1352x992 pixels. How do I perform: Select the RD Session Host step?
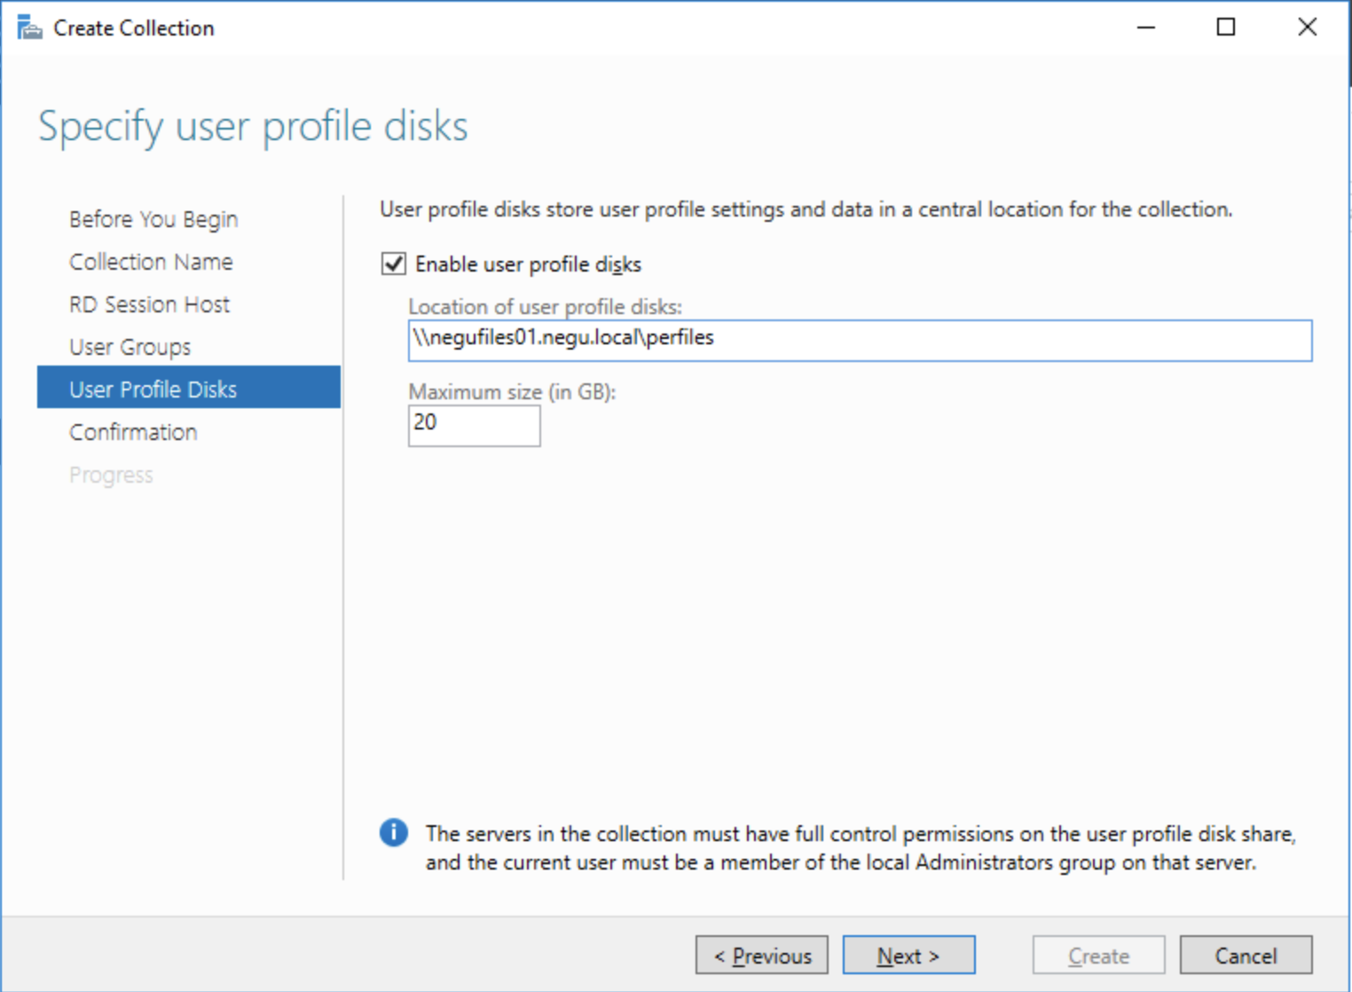click(149, 304)
